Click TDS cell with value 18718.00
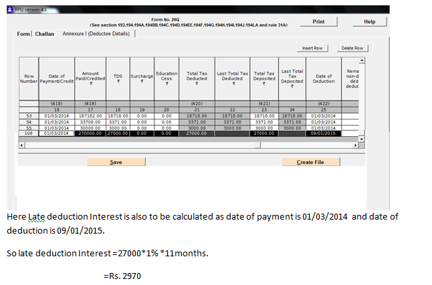The width and height of the screenshot is (432, 285). pyautogui.click(x=118, y=115)
